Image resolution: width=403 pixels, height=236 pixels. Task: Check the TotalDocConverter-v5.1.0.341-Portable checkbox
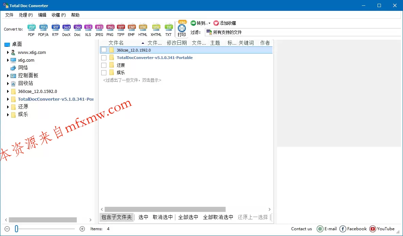click(x=104, y=58)
